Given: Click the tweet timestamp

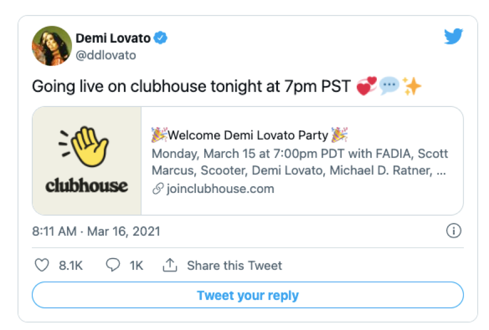Looking at the screenshot, I should (96, 231).
